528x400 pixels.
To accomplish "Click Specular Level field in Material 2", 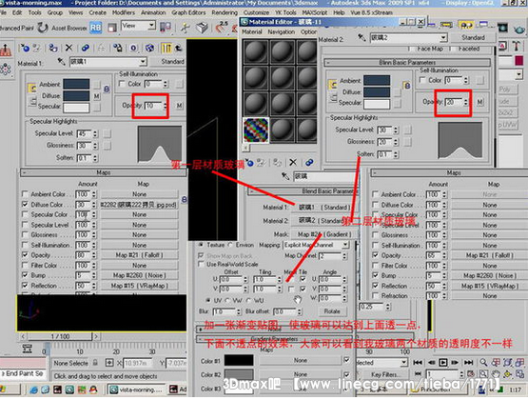I will coord(385,130).
